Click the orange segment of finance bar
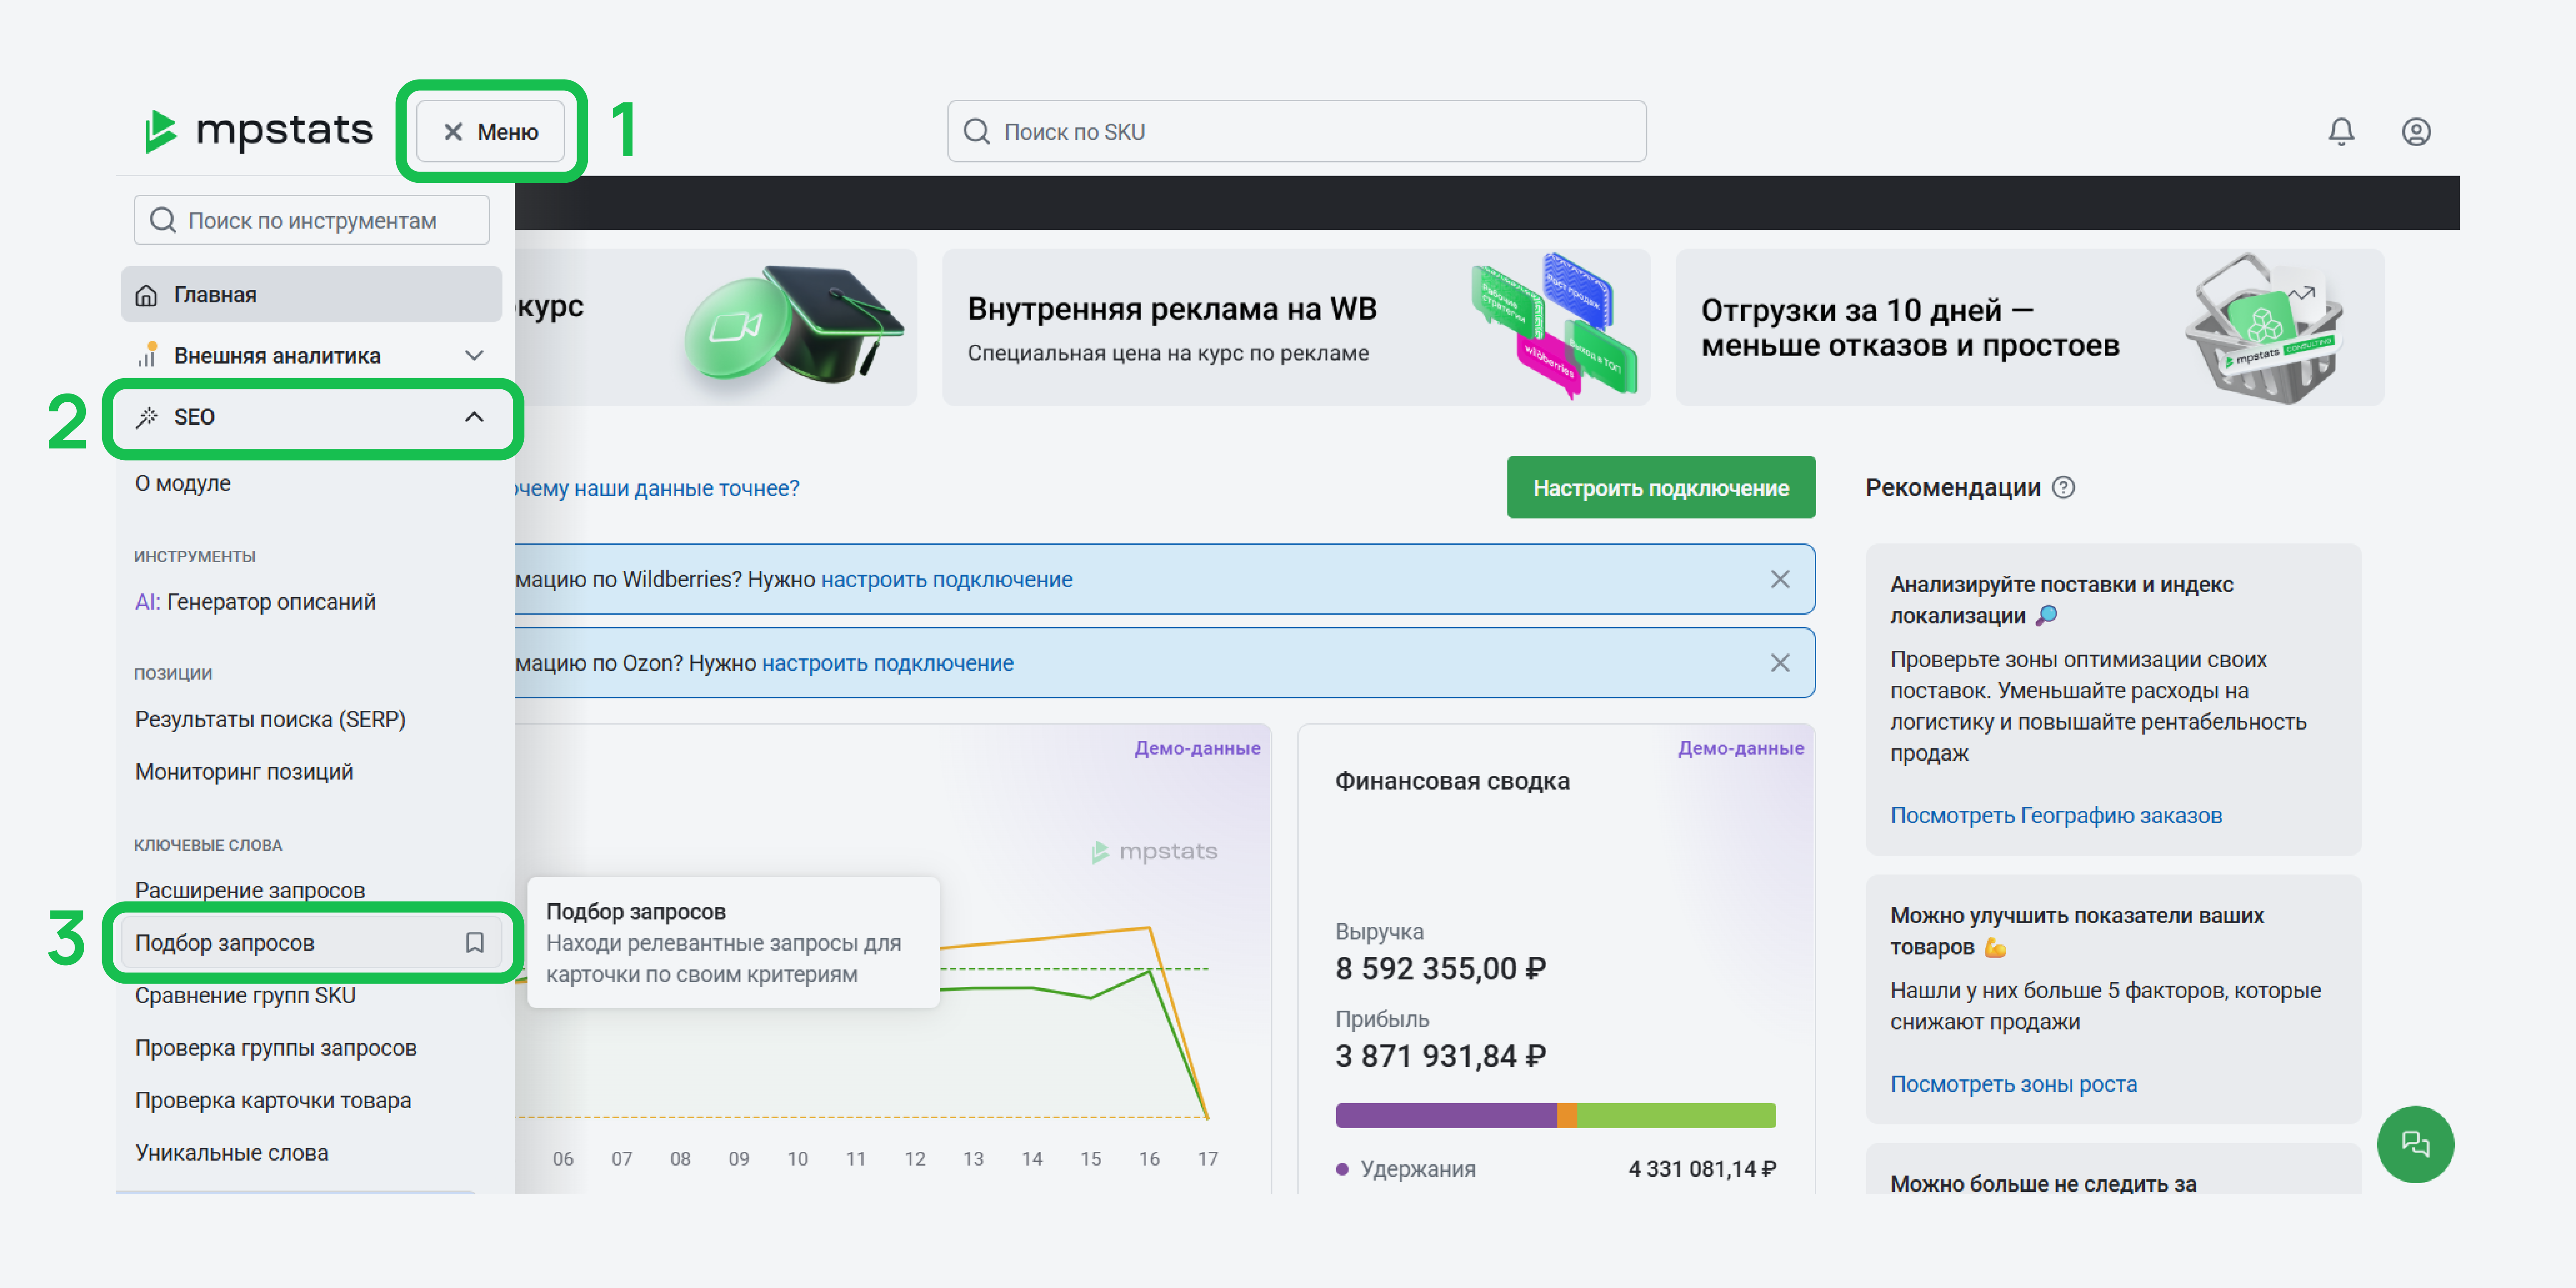Screen dimensions: 2576x1288 [x=1567, y=1115]
